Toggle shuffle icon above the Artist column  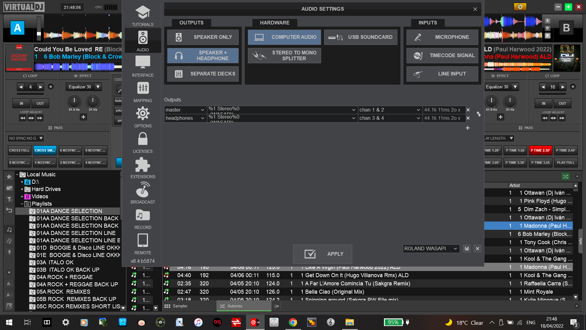click(565, 176)
